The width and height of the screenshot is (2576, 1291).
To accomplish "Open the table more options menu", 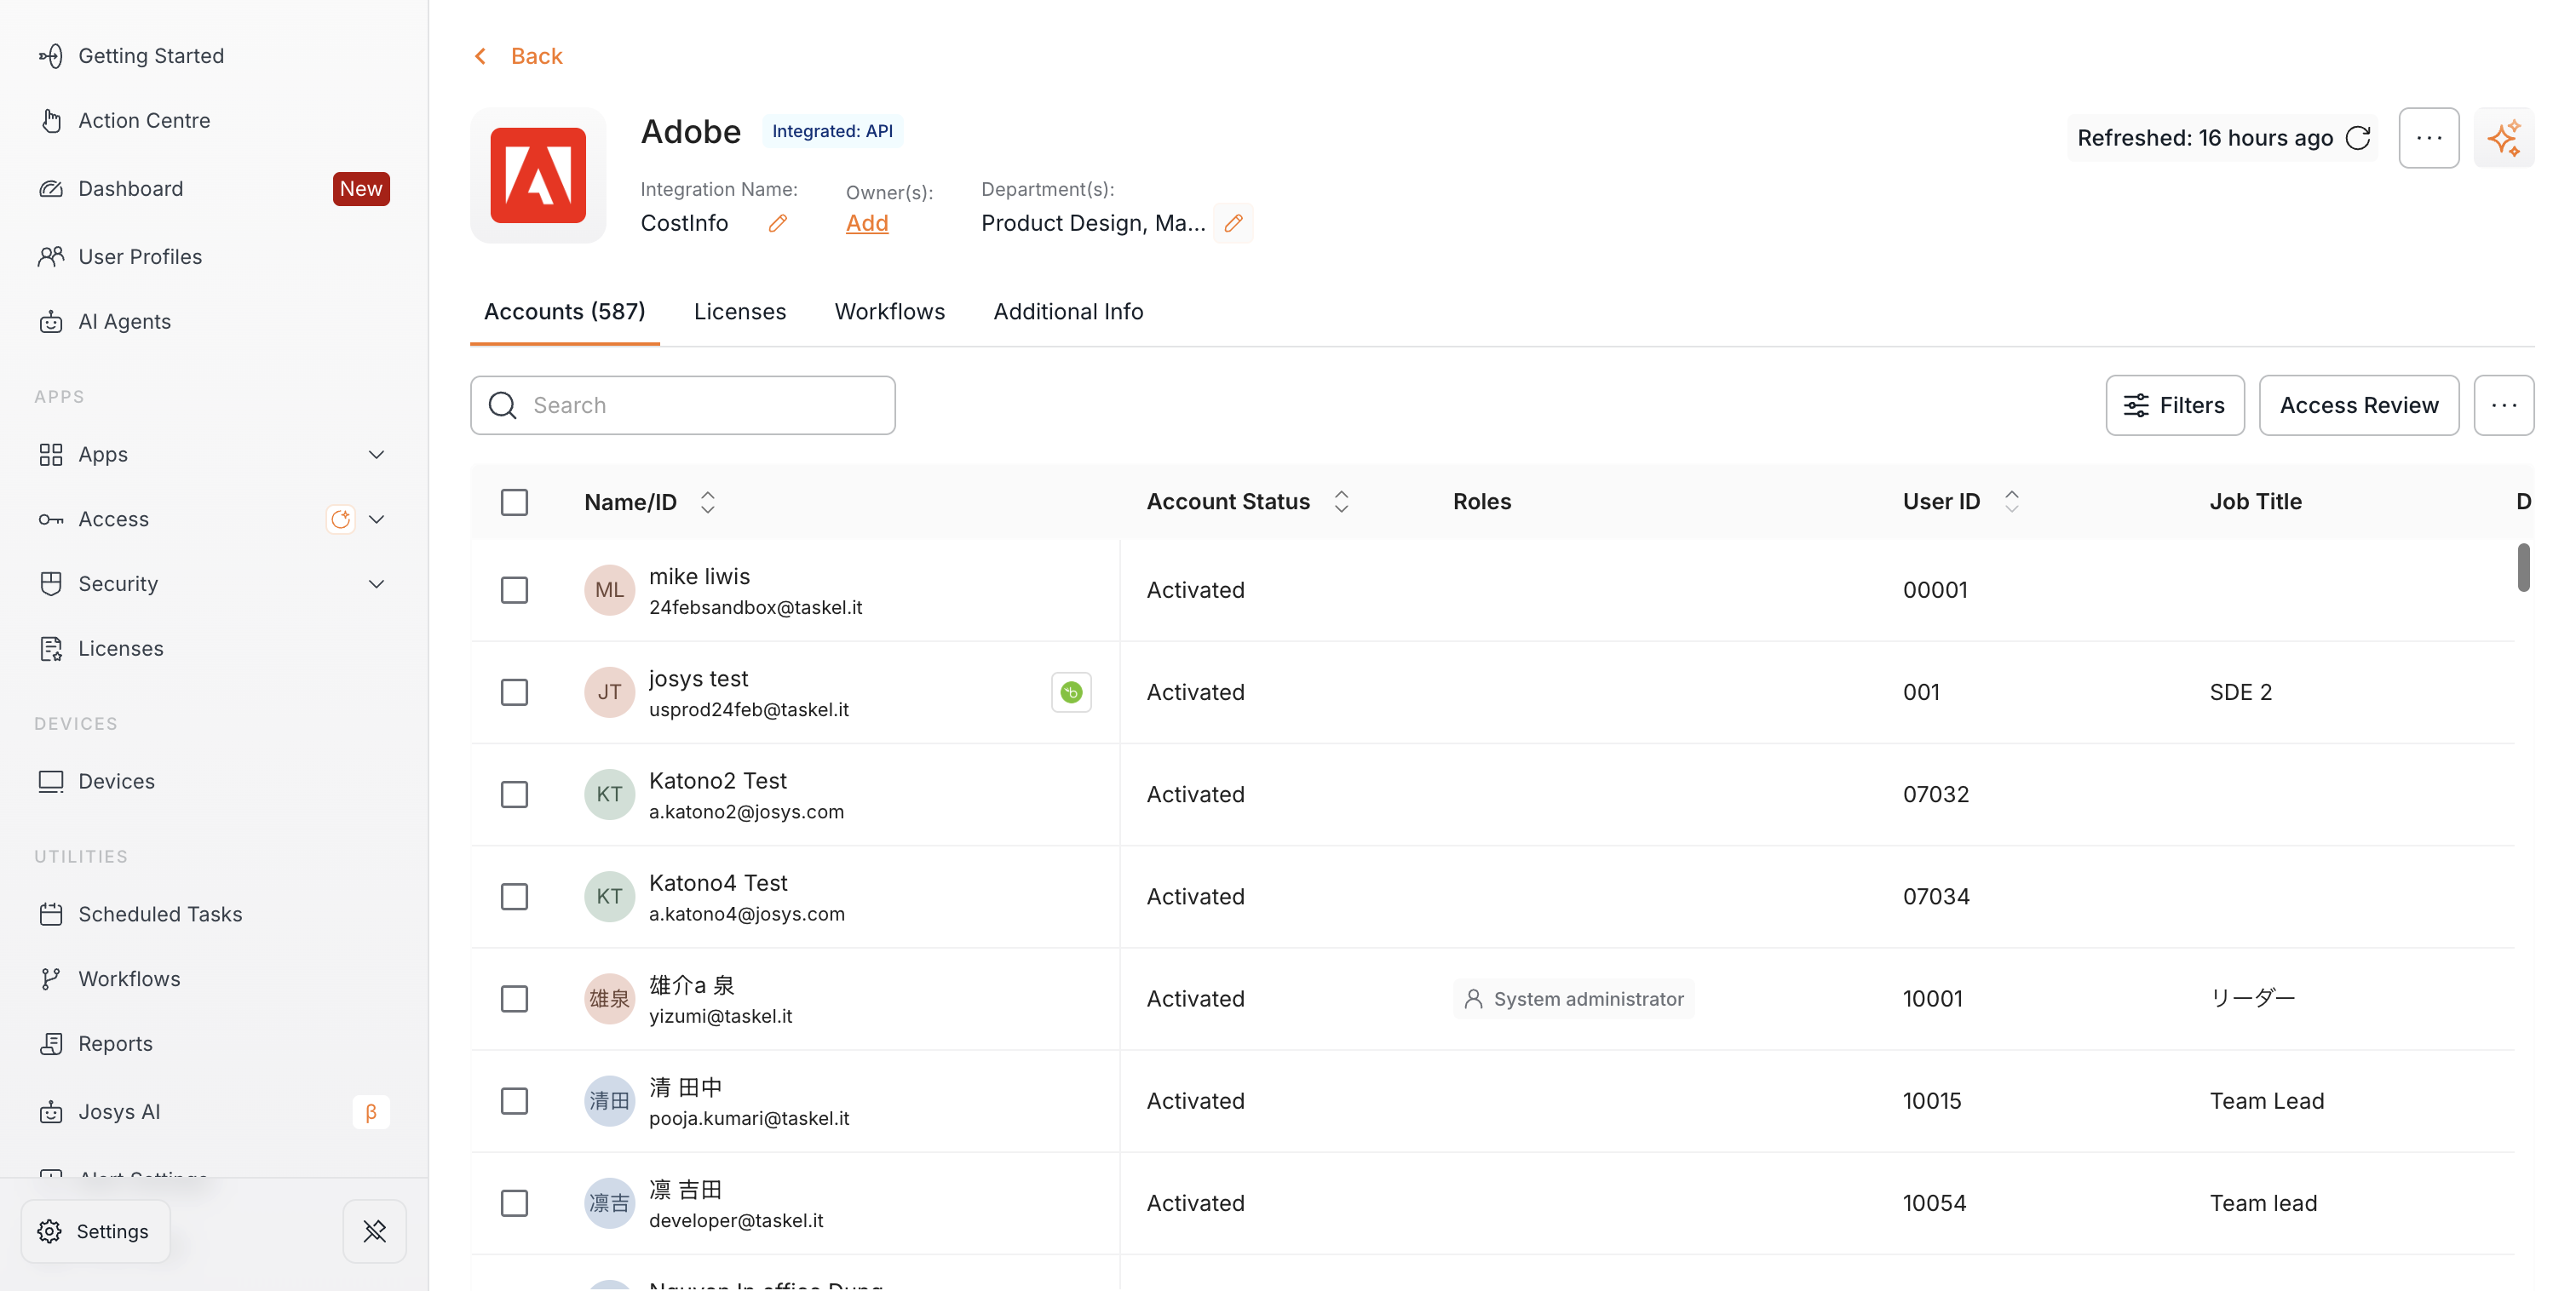I will click(x=2504, y=405).
